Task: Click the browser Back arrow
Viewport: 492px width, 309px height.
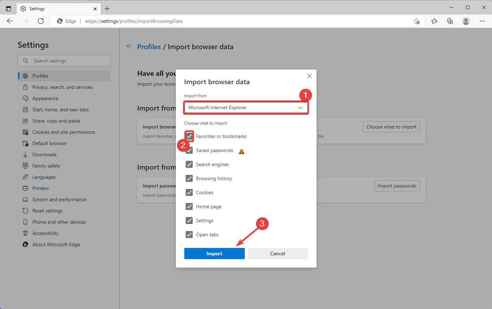Action: point(10,21)
